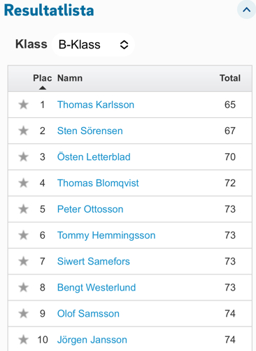The image size is (256, 351).
Task: Star Tommy Hemmingsson in the results list
Action: tap(23, 235)
